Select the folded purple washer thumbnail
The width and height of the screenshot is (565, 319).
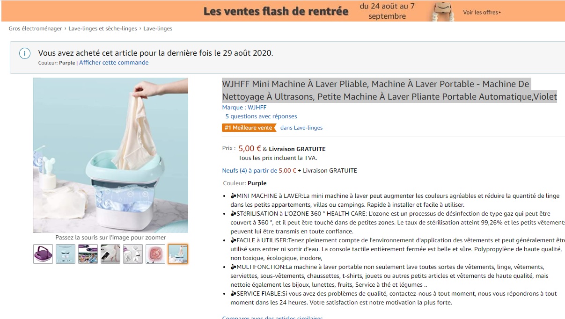tap(43, 254)
